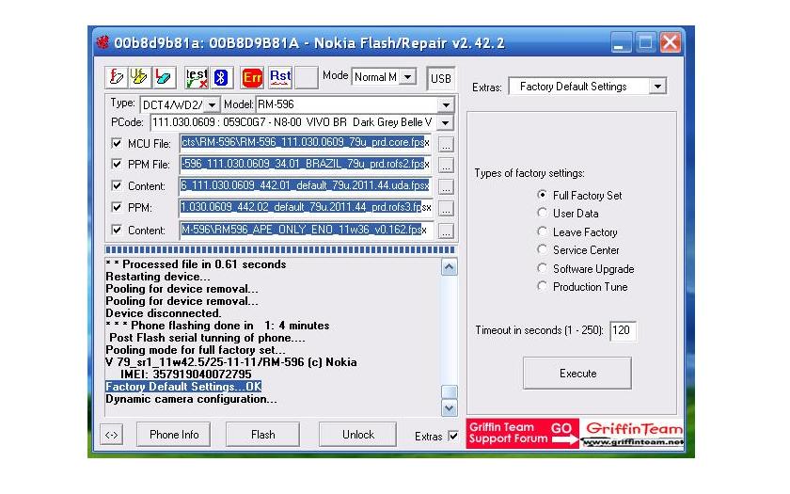
Task: Click the Timeout in seconds field
Action: [624, 330]
